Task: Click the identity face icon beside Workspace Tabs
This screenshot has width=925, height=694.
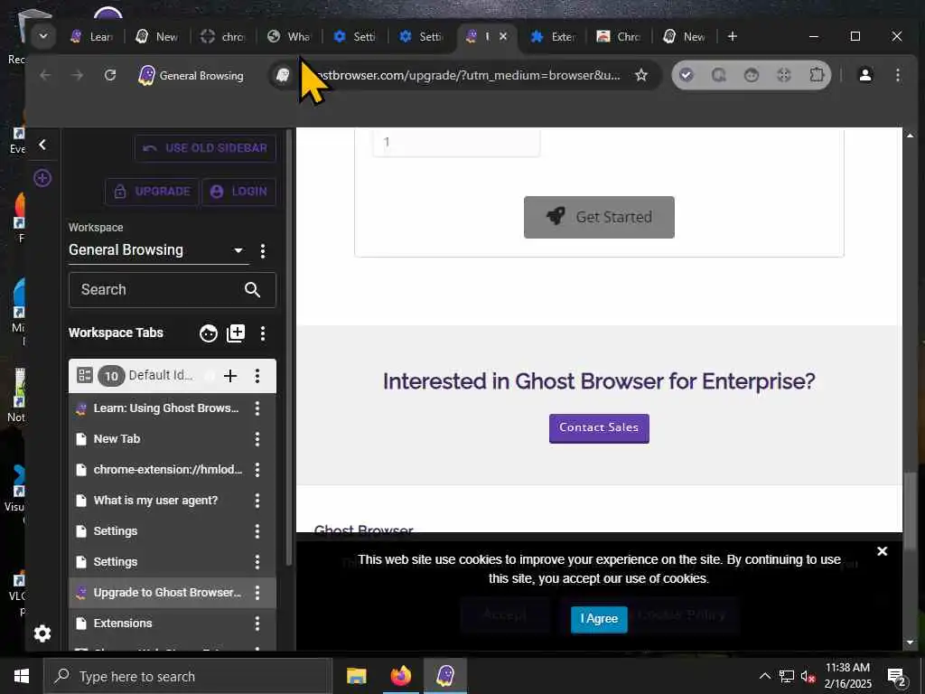Action: point(209,333)
